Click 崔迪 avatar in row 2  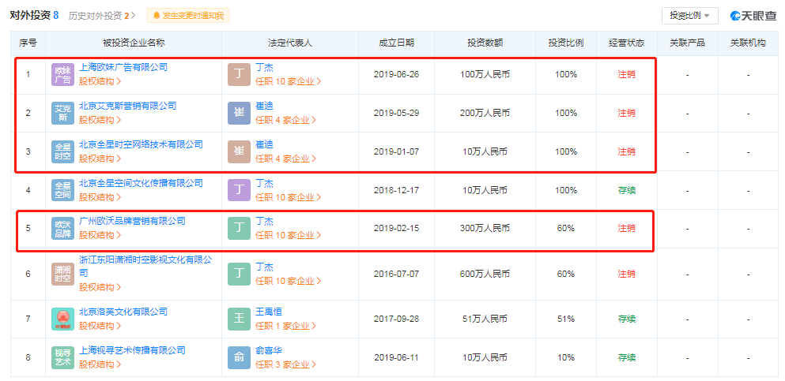pyautogui.click(x=239, y=113)
